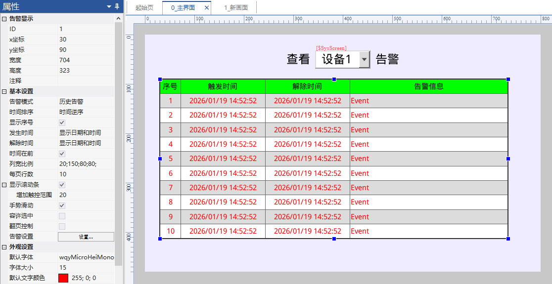The height and width of the screenshot is (284, 552).
Task: Collapse the 显示滚动条 sub-group
Action: coord(4,185)
